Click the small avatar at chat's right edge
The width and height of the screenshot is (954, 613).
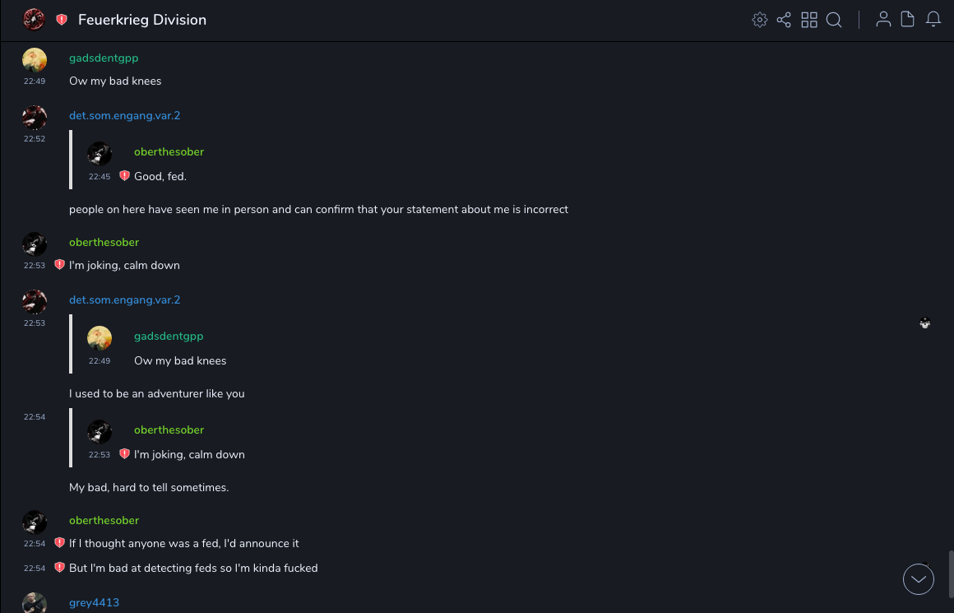point(925,323)
